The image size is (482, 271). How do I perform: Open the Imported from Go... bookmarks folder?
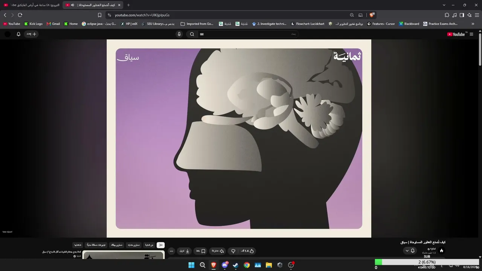197,24
